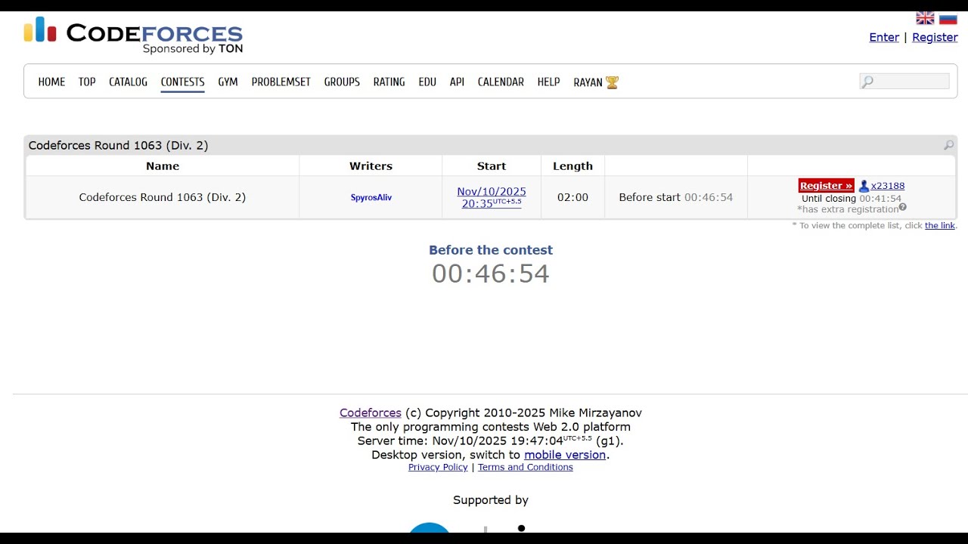The height and width of the screenshot is (544, 968).
Task: Switch language to Russian flag
Action: pos(948,18)
